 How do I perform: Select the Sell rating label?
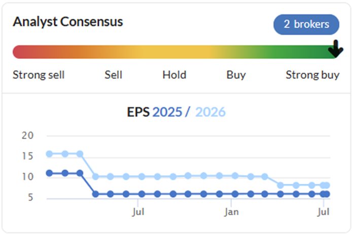pos(114,75)
